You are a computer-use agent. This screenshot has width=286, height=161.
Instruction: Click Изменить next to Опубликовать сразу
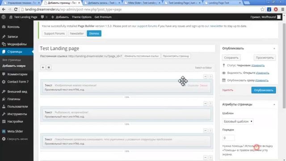tap(262, 80)
